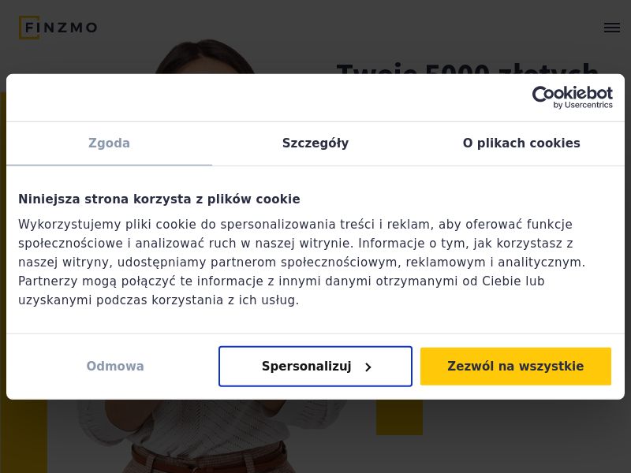Select the chevron arrow inside Spersonalizuj
631x473 pixels.
click(368, 367)
